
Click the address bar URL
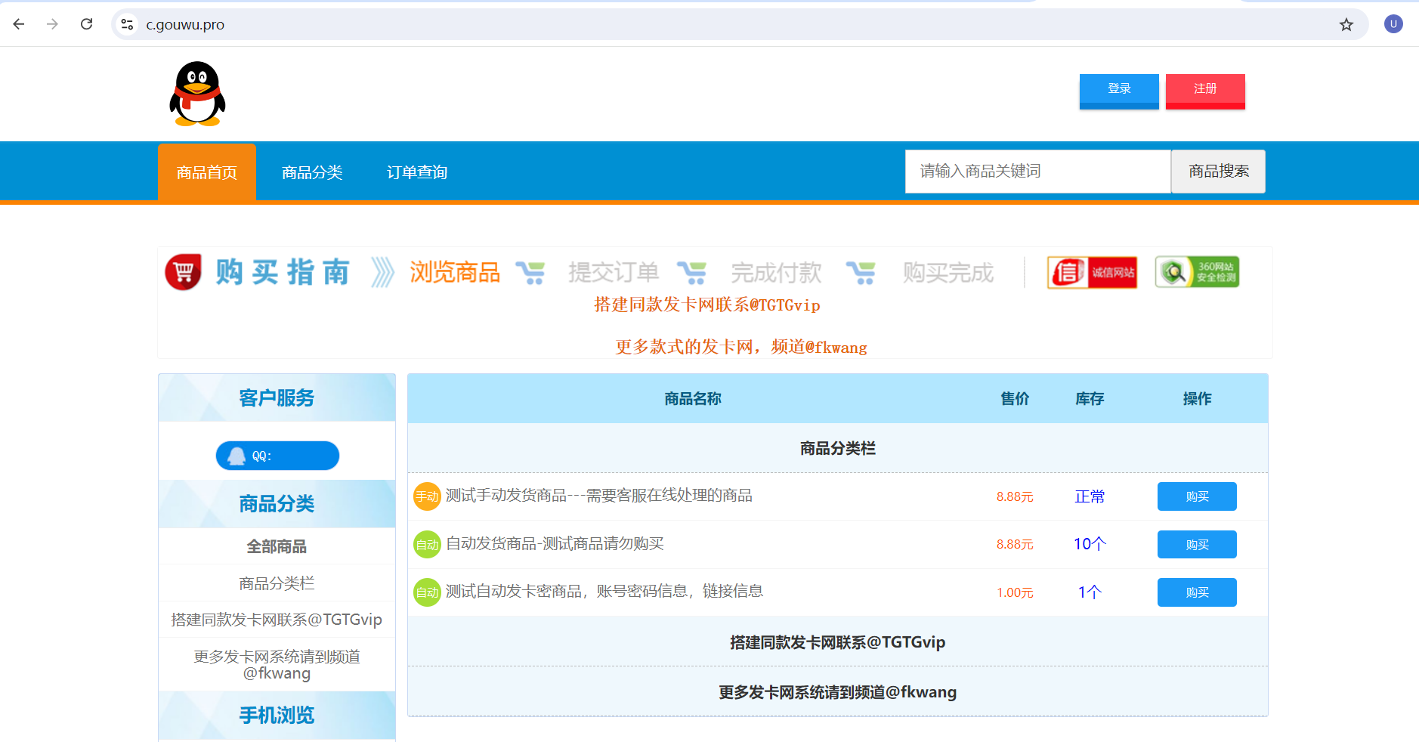[185, 24]
